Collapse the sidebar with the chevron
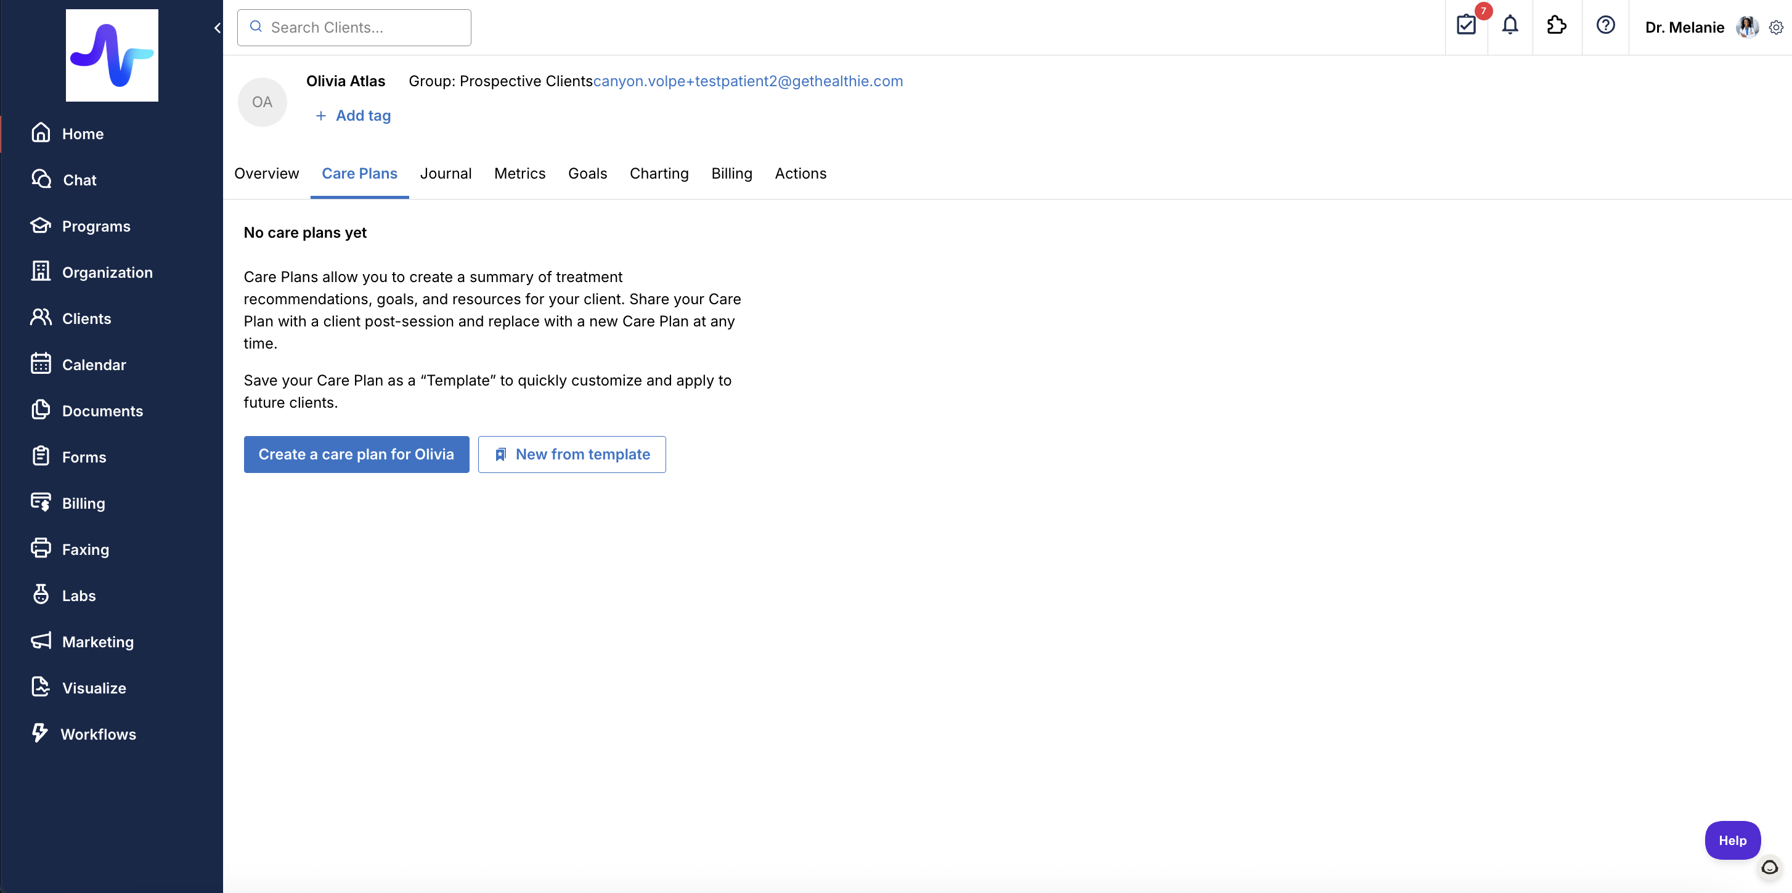 click(x=217, y=28)
